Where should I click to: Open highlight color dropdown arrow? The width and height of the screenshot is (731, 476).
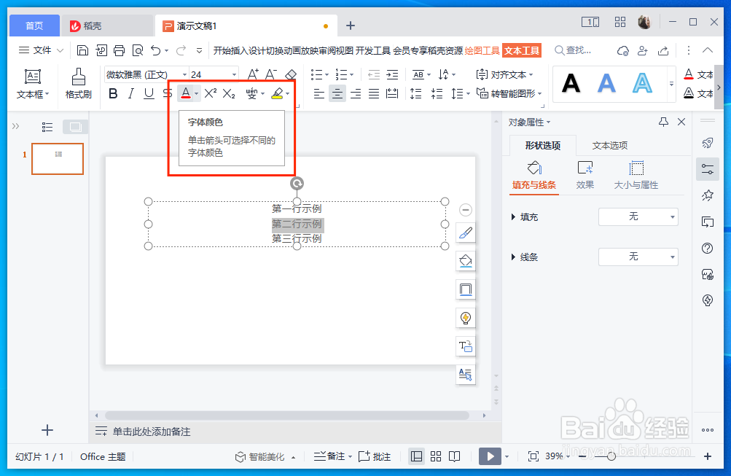coord(288,94)
